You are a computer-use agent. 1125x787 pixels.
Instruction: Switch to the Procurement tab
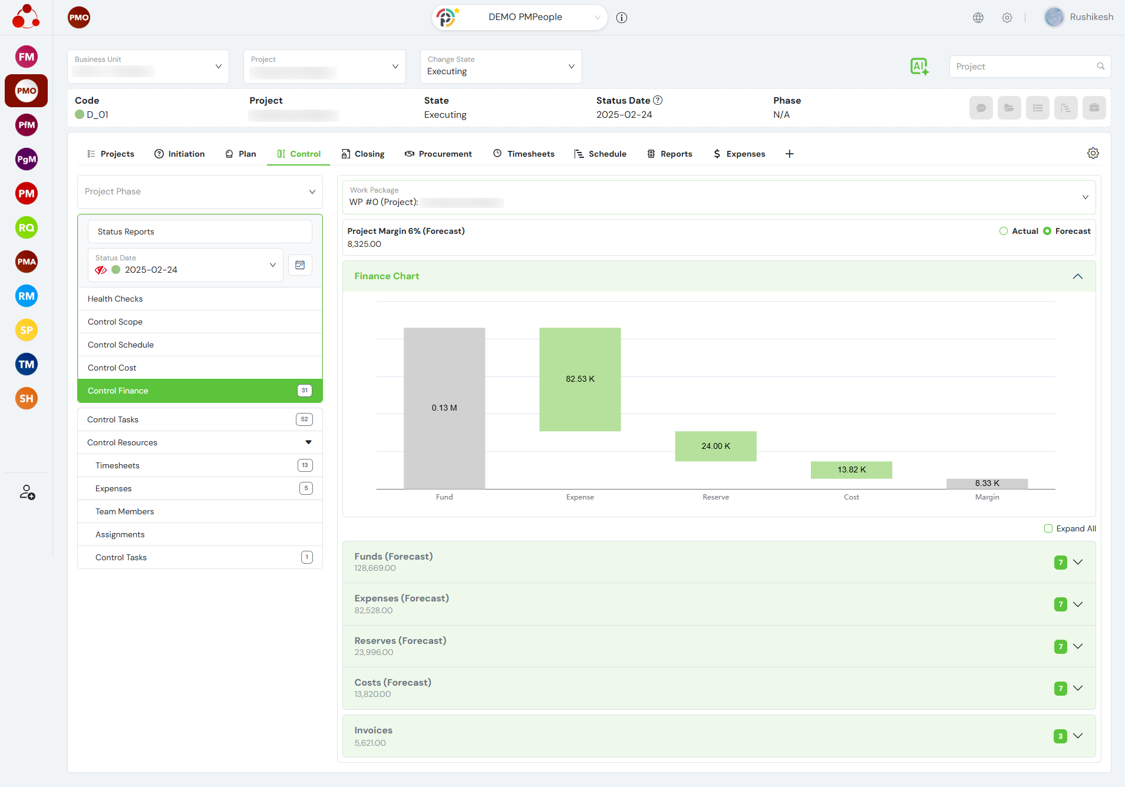(x=438, y=154)
